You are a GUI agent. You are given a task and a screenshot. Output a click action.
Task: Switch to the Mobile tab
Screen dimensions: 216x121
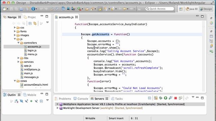[30, 95]
